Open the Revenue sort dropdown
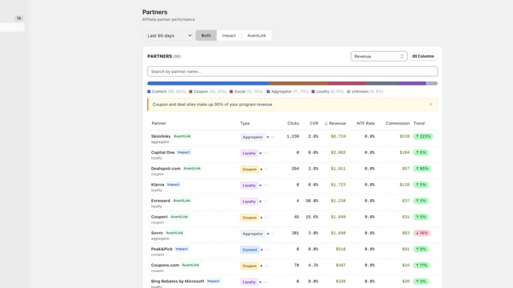Screen dimensions: 513x288 click(379, 56)
